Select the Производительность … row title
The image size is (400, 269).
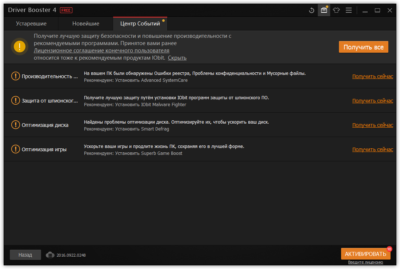[x=50, y=76]
